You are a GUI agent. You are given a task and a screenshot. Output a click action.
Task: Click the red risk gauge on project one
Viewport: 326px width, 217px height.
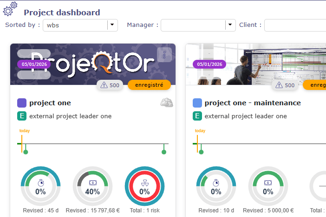point(144,186)
